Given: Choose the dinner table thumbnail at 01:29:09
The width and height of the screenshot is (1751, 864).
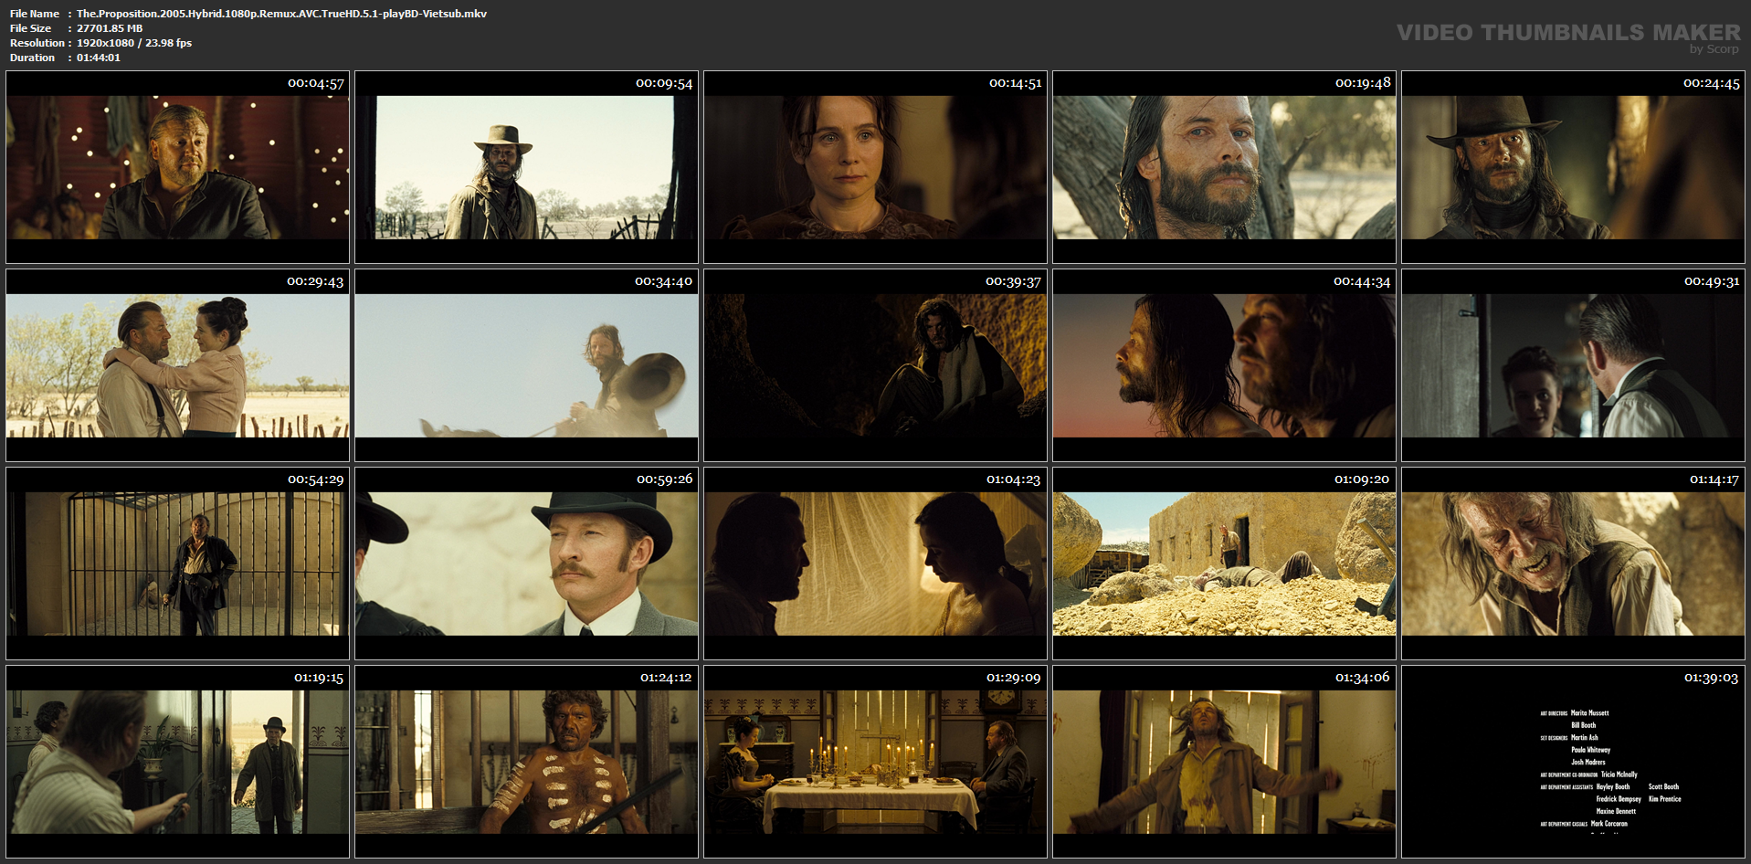Looking at the screenshot, I should [x=875, y=762].
